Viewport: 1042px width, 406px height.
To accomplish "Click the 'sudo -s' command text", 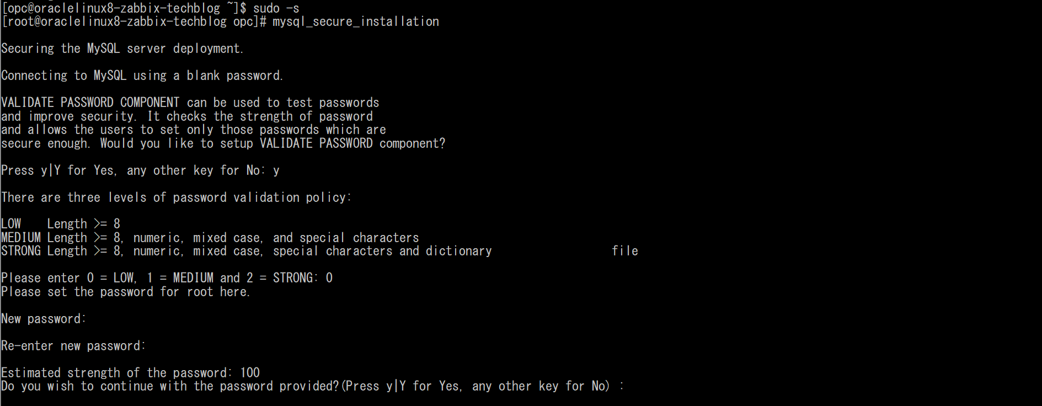I will (276, 8).
